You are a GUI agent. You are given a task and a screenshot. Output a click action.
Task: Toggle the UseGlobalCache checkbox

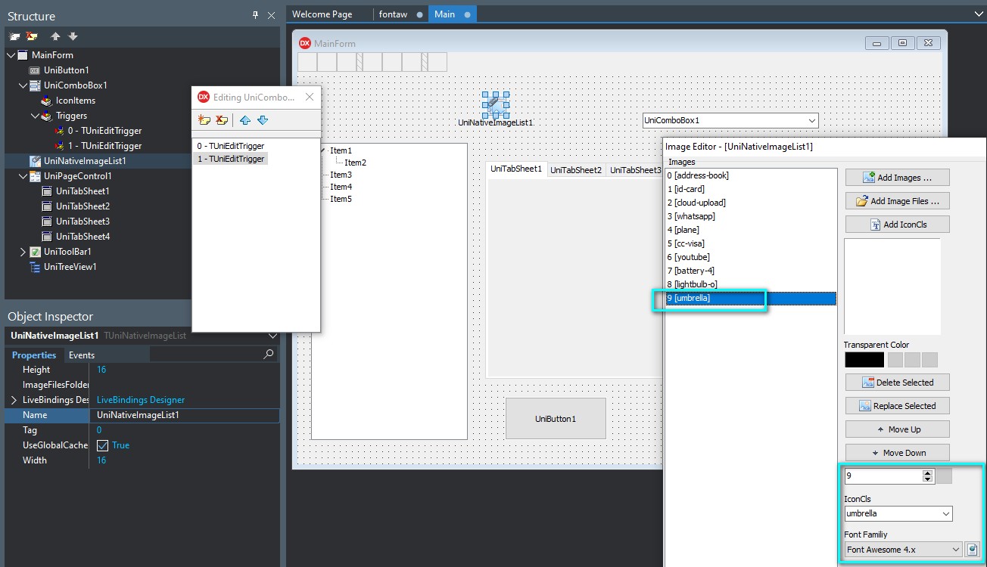click(103, 445)
